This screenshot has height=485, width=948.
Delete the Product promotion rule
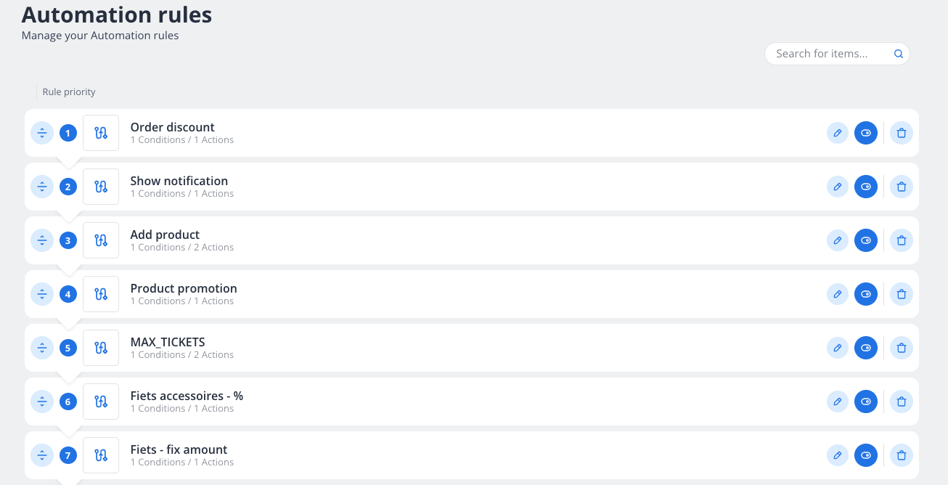(901, 294)
